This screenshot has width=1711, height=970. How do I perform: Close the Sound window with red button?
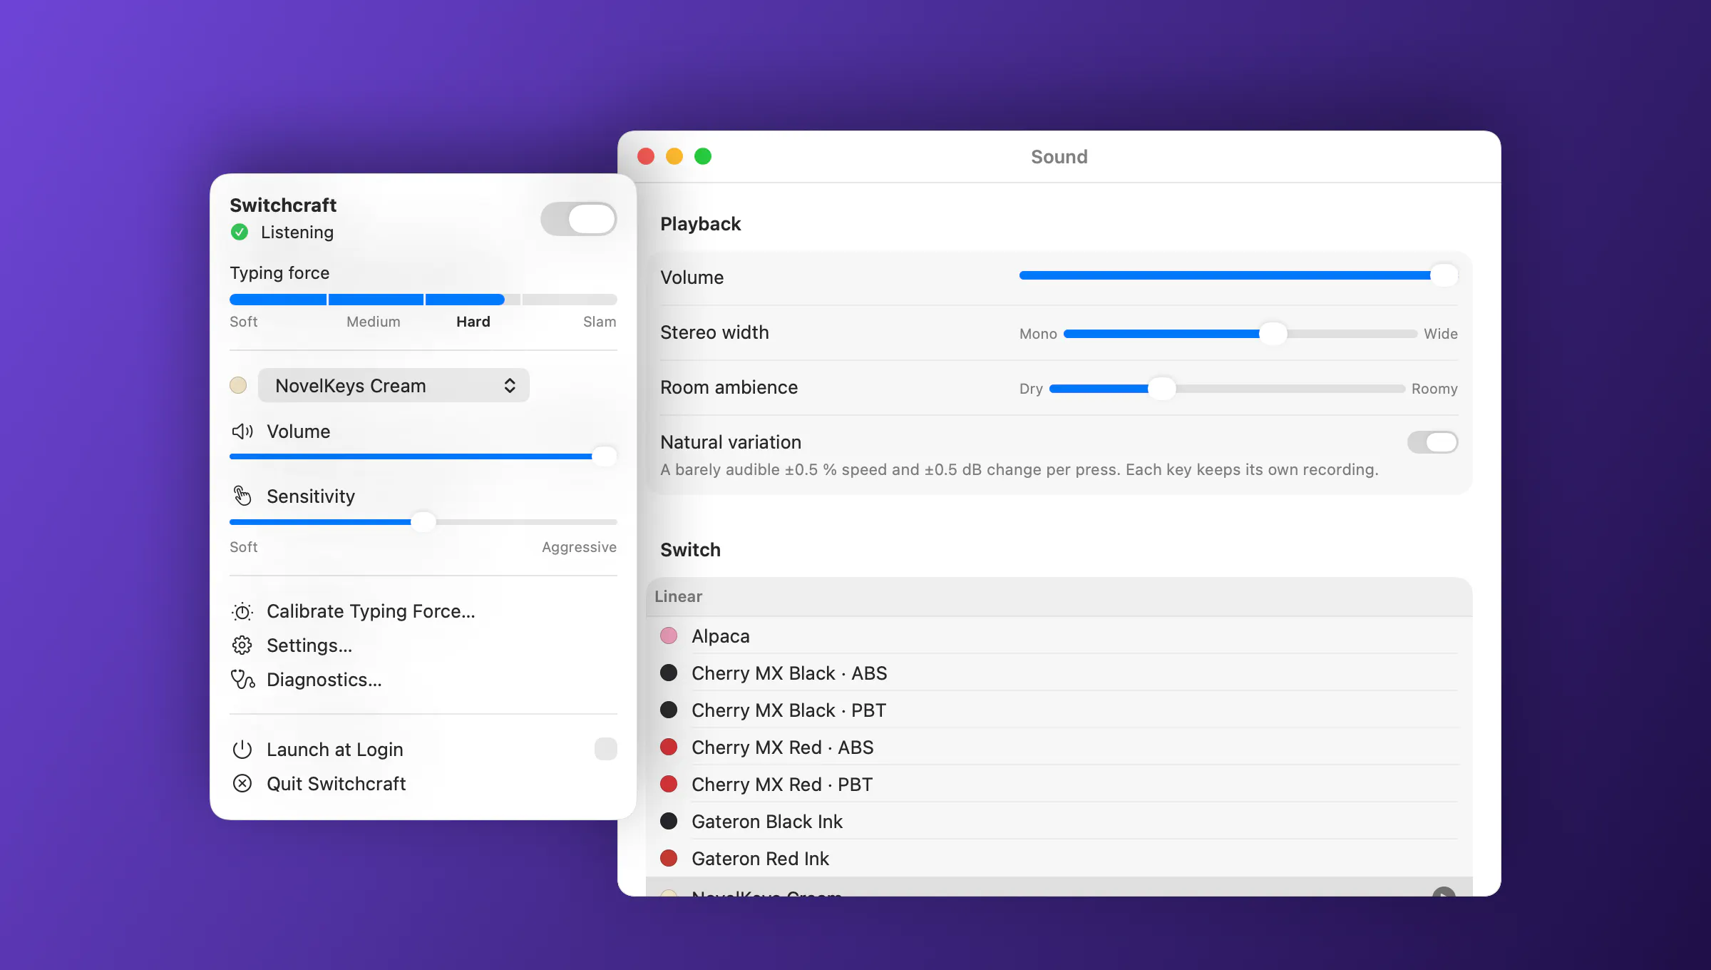tap(646, 156)
